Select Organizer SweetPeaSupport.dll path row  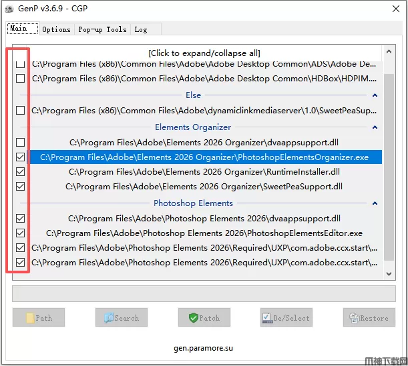pos(204,186)
